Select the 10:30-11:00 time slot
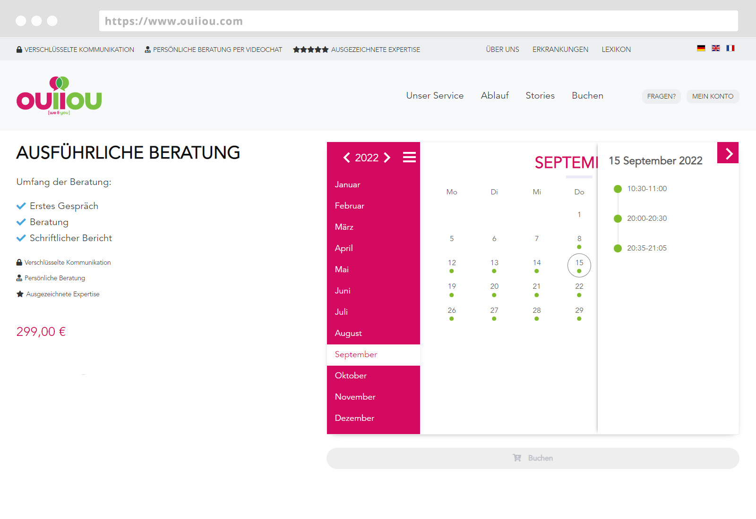 646,189
